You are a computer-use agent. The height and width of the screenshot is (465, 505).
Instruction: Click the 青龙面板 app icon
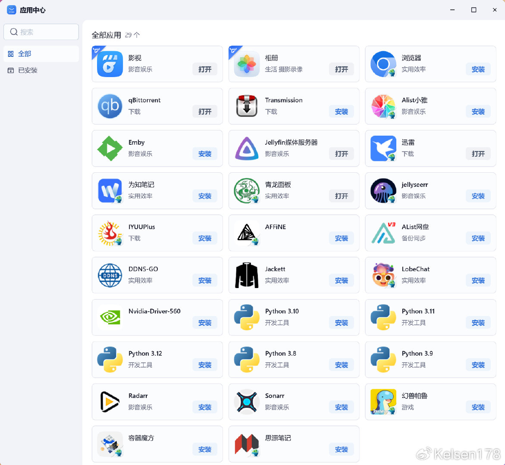click(247, 191)
